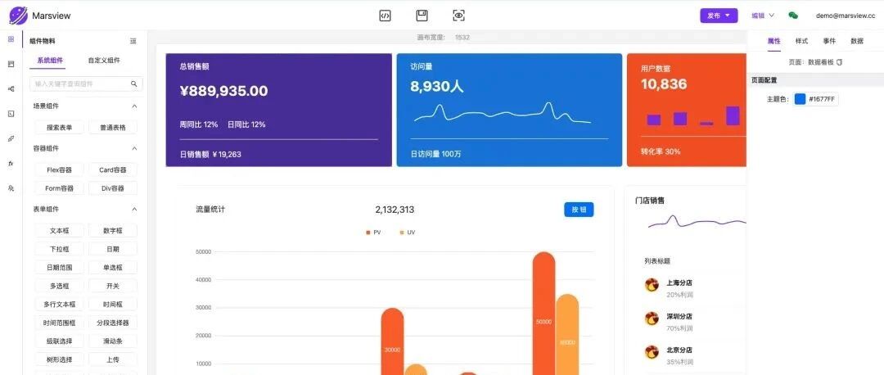Image resolution: width=884 pixels, height=375 pixels.
Task: Pick the 日期 component
Action: point(113,249)
